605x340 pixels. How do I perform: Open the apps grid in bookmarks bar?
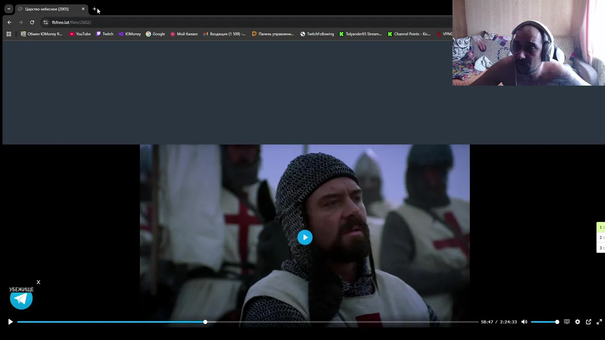(x=9, y=34)
